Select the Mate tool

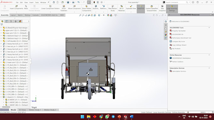tap(26, 7)
